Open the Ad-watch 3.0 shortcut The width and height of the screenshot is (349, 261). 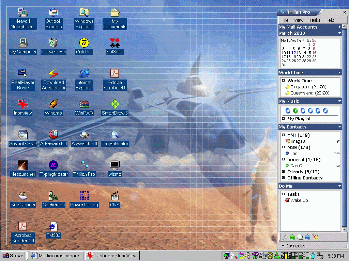pyautogui.click(x=84, y=138)
